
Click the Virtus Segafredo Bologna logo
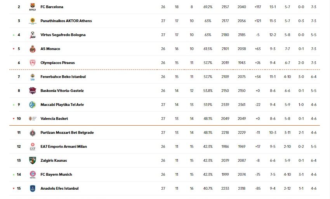[33, 35]
